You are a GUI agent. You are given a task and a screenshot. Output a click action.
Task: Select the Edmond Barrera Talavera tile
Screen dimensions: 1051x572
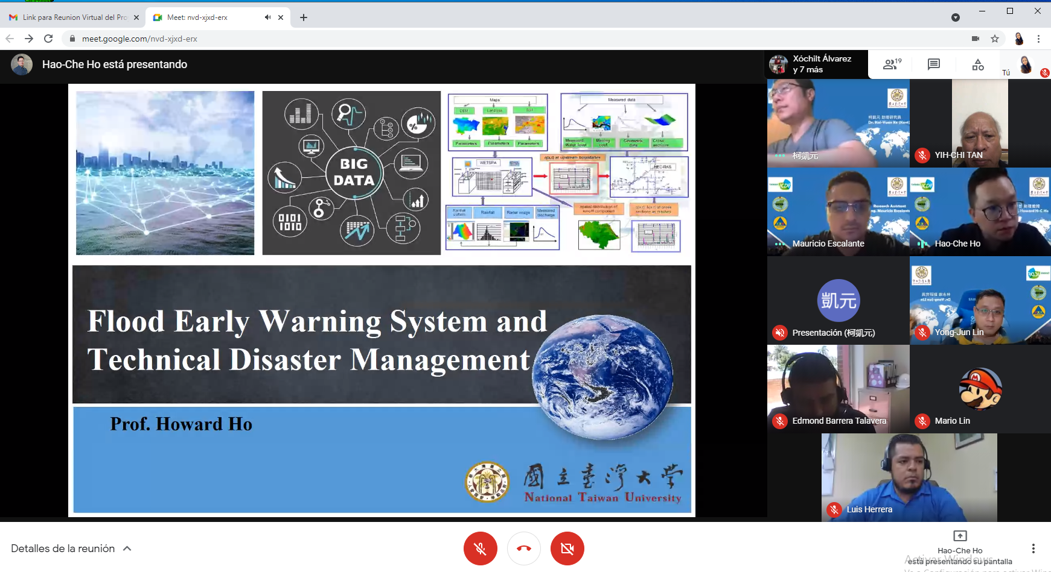tap(839, 389)
